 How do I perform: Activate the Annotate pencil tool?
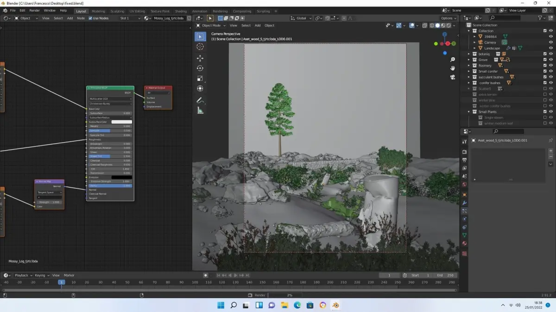coord(200,100)
